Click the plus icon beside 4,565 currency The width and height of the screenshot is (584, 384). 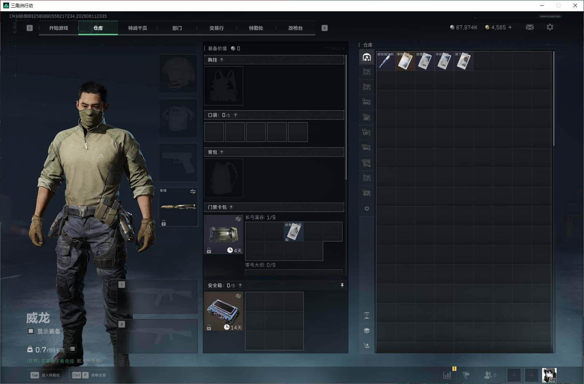click(510, 27)
